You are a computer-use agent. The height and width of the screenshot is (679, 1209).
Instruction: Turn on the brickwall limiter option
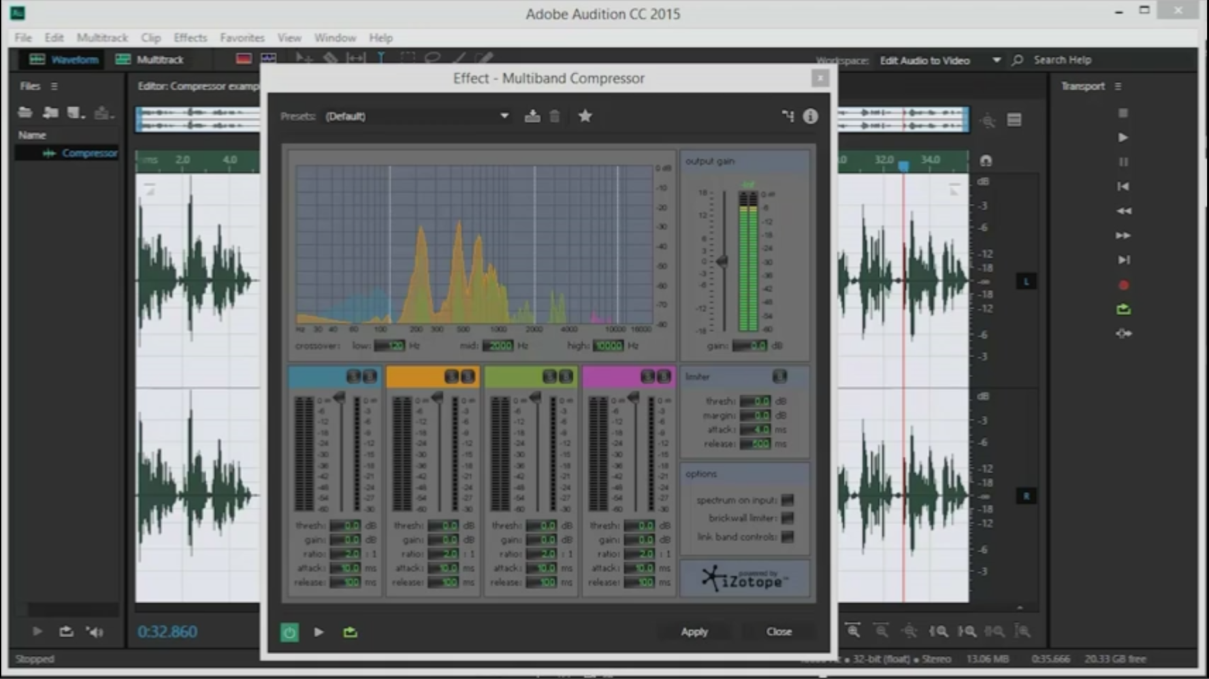pos(788,518)
